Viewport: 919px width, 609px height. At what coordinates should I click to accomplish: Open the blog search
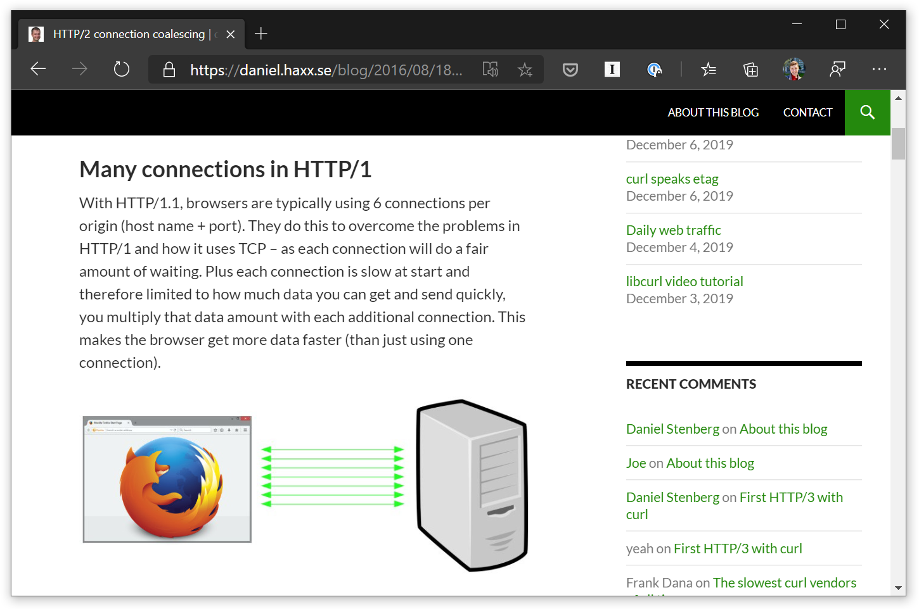868,113
